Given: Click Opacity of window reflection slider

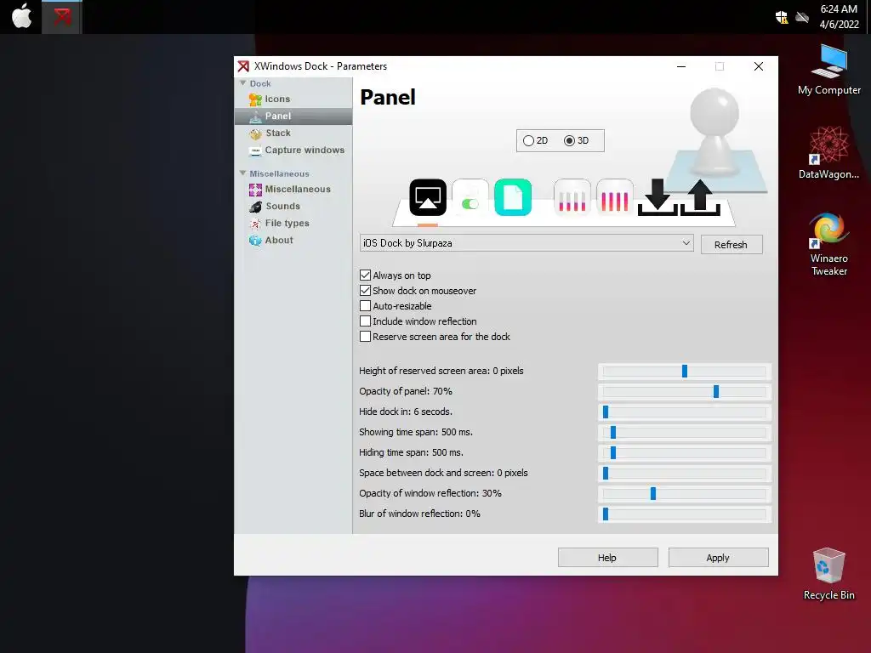Looking at the screenshot, I should click(685, 494).
